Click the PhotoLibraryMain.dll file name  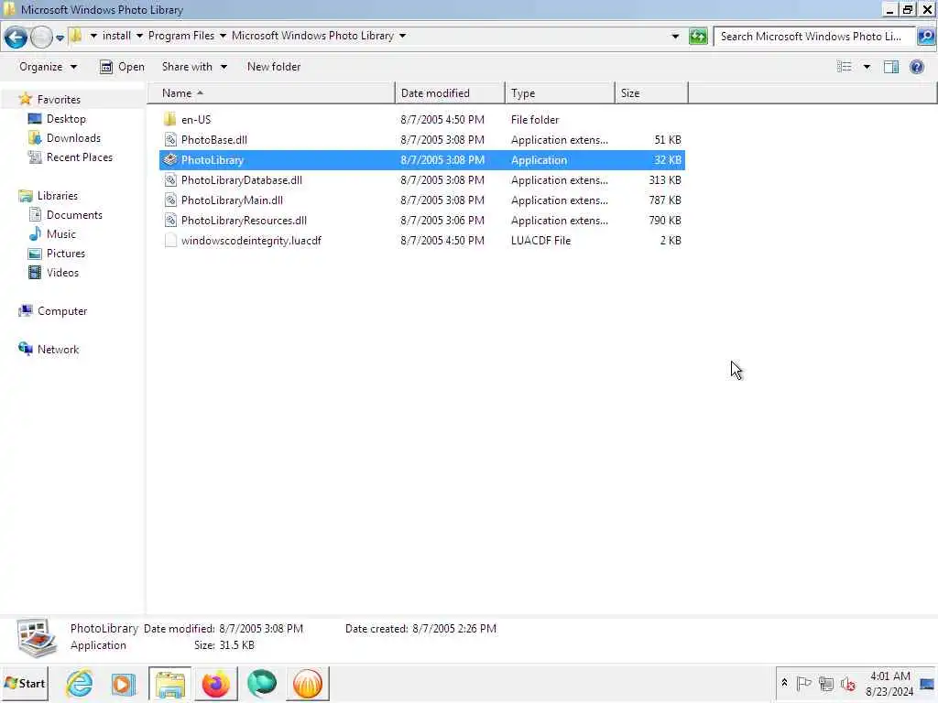click(x=232, y=200)
